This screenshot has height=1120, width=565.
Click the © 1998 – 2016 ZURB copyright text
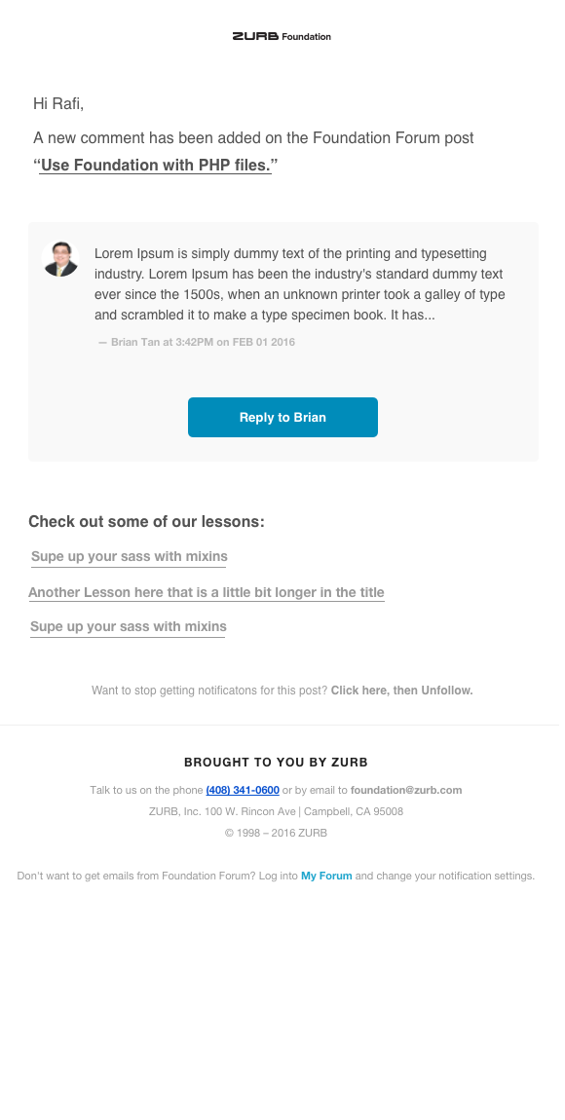276,833
